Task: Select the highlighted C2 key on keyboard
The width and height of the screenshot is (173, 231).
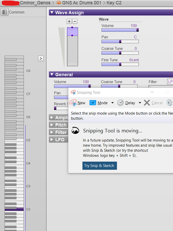Action: tap(14, 209)
